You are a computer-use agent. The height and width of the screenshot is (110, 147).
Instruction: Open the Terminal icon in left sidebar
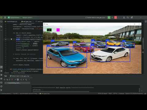point(1,82)
